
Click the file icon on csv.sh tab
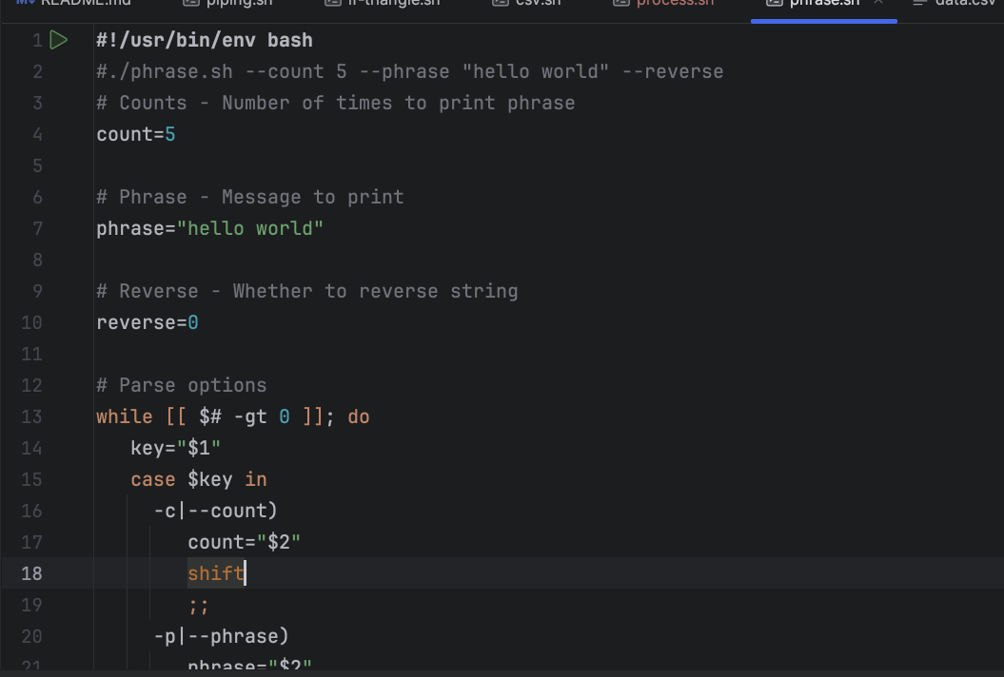[x=500, y=3]
